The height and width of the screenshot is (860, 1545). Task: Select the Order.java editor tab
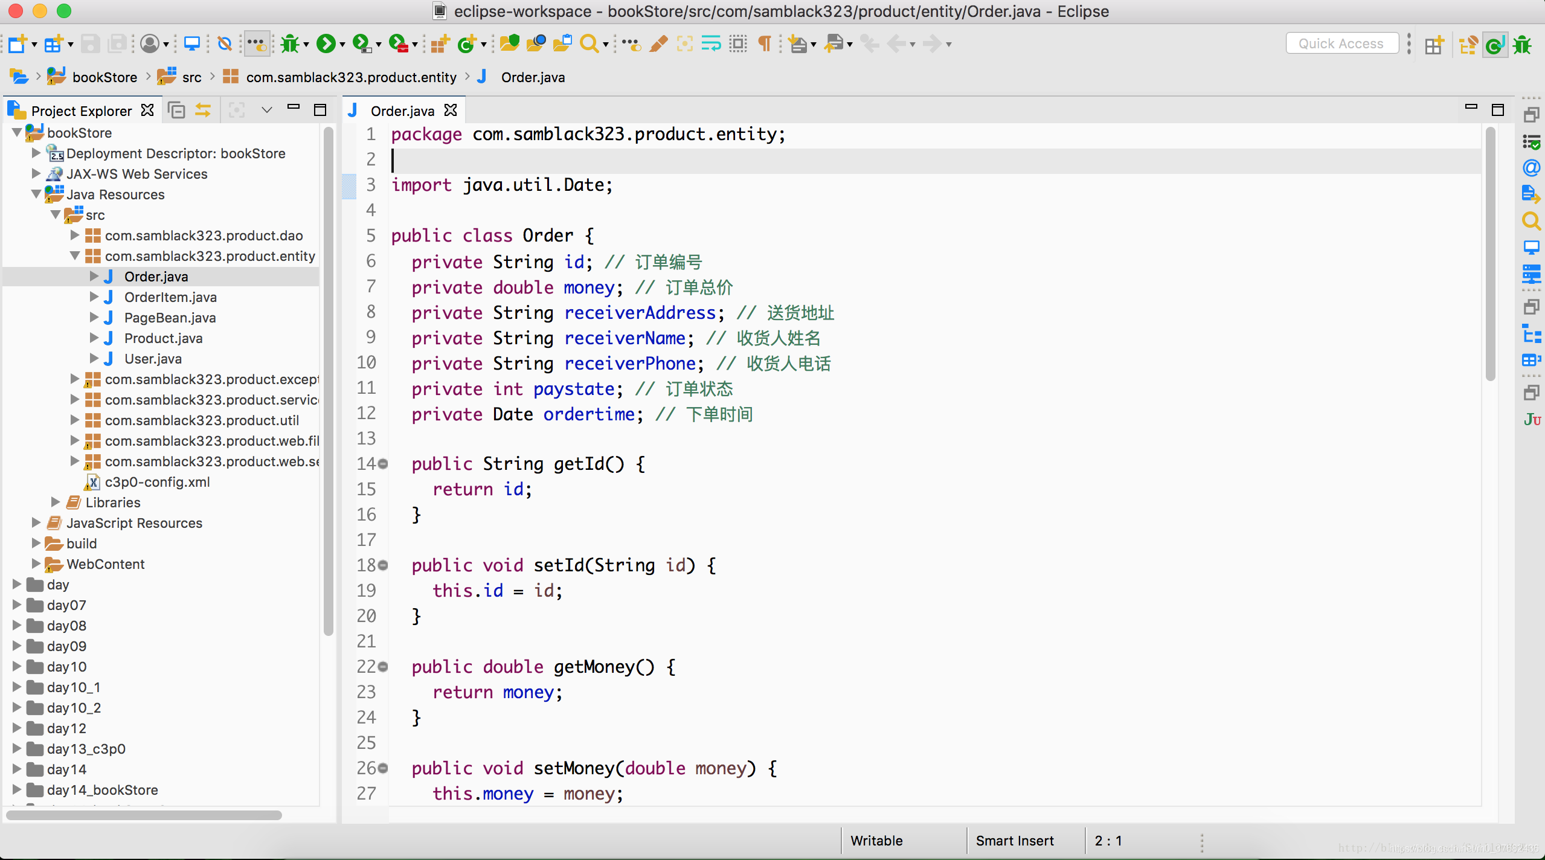[402, 111]
